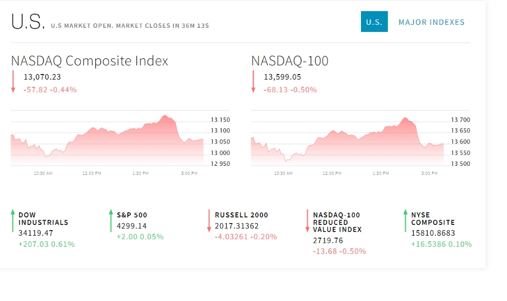This screenshot has width=507, height=301.
Task: Open the Russell 2000 index link
Action: click(x=241, y=215)
